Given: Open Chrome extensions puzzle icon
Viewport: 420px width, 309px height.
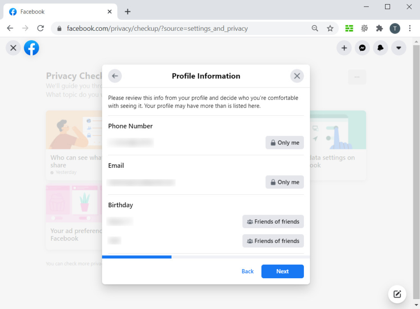Looking at the screenshot, I should tap(379, 28).
